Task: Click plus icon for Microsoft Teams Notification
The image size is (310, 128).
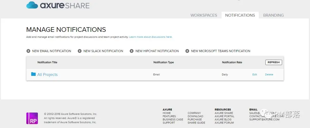Action: pyautogui.click(x=187, y=51)
